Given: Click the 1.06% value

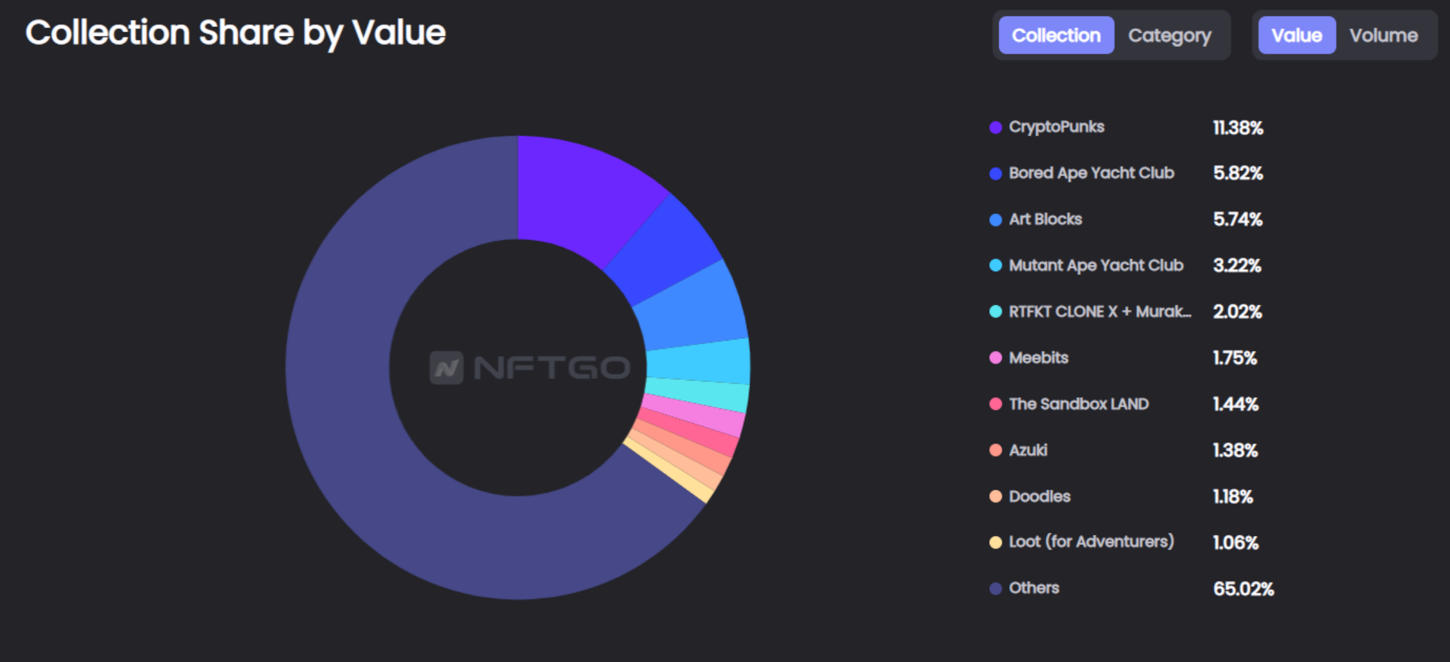Looking at the screenshot, I should 1235,543.
